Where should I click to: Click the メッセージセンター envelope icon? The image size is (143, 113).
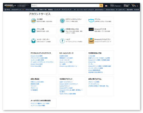tap(33, 41)
